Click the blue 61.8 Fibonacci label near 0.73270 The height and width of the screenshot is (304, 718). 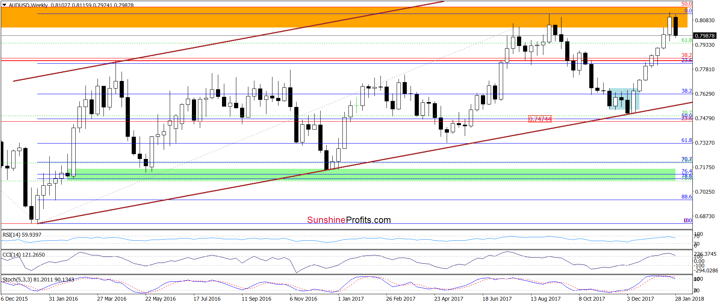click(687, 140)
